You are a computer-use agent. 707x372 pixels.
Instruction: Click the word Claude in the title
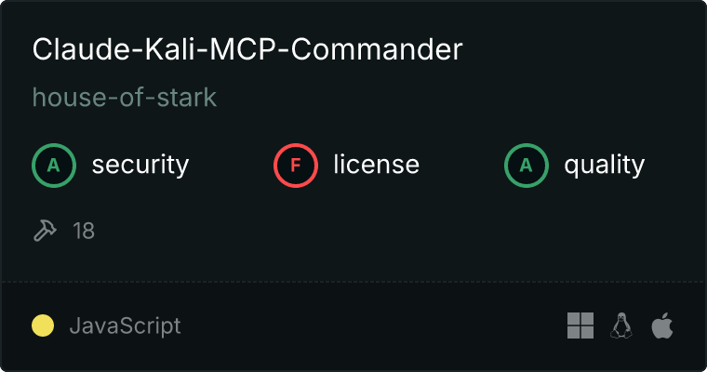pos(81,49)
